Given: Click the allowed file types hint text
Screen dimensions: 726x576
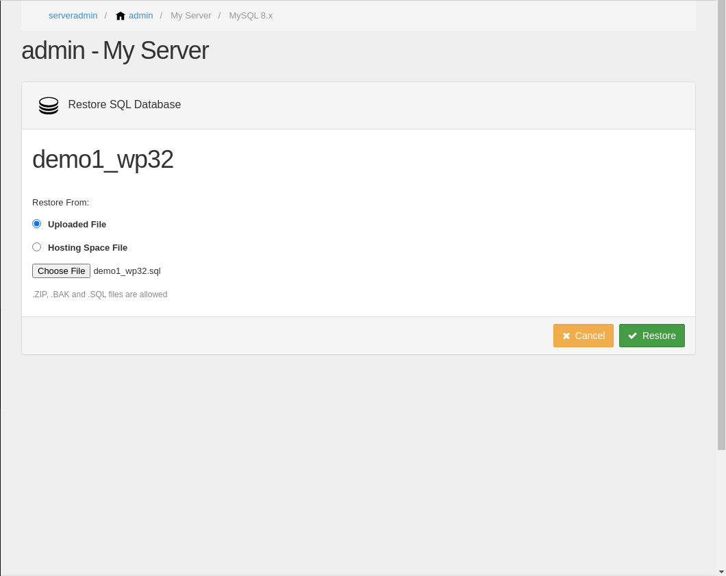Looking at the screenshot, I should click(99, 295).
